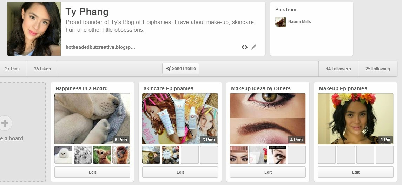View the 14 Followers tab

(338, 69)
